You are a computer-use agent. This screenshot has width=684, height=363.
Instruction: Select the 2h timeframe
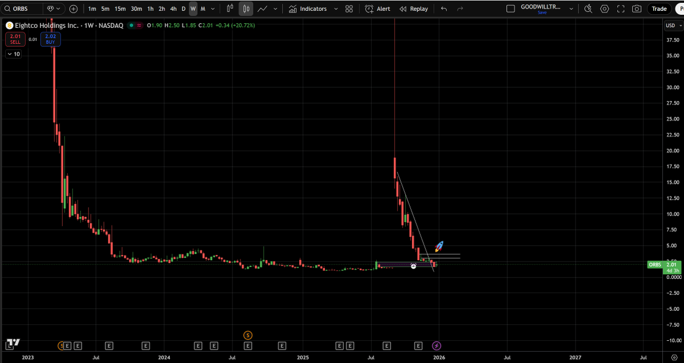[x=162, y=9]
